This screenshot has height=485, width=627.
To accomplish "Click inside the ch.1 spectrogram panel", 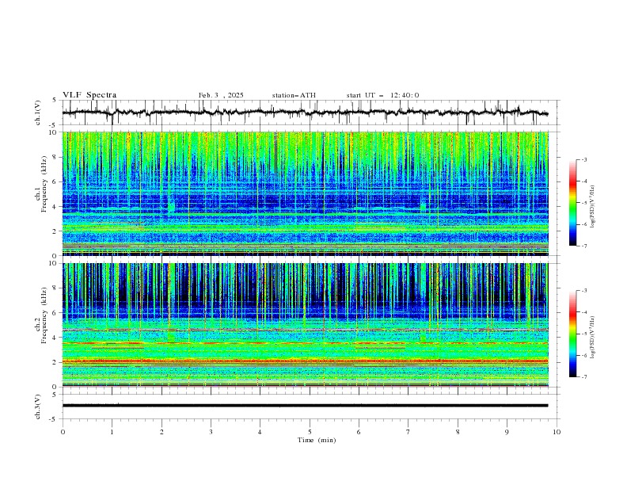I will 306,193.
